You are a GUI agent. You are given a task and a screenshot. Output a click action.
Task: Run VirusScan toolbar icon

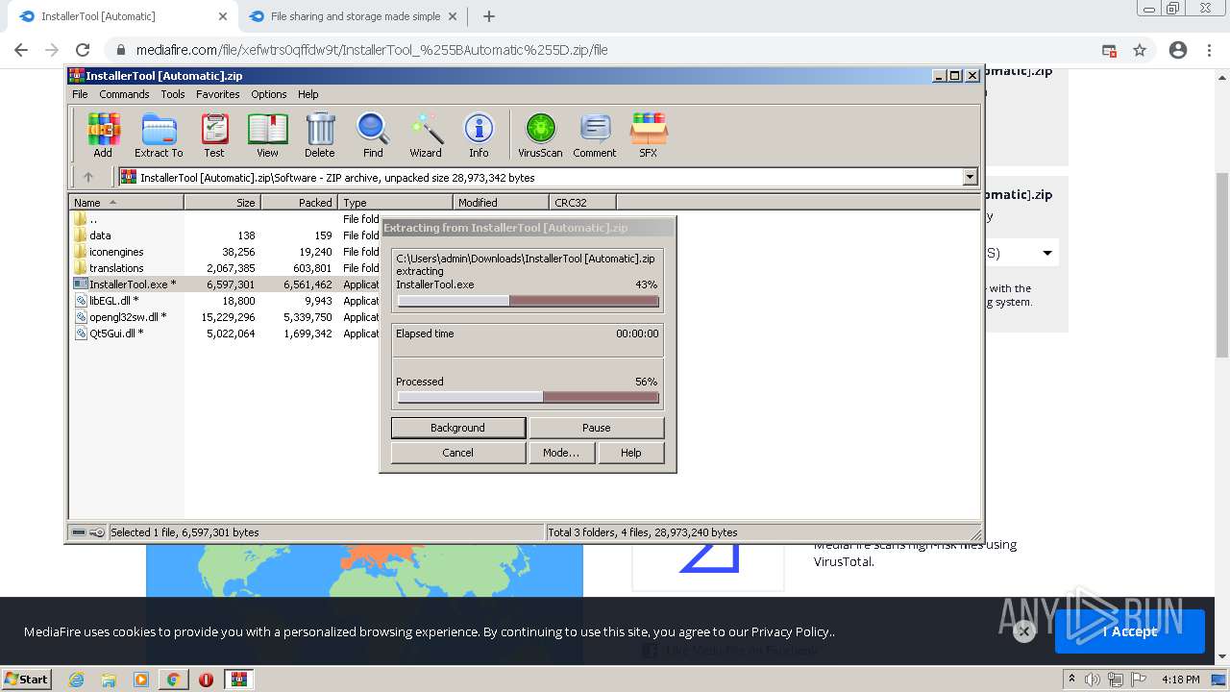[540, 135]
